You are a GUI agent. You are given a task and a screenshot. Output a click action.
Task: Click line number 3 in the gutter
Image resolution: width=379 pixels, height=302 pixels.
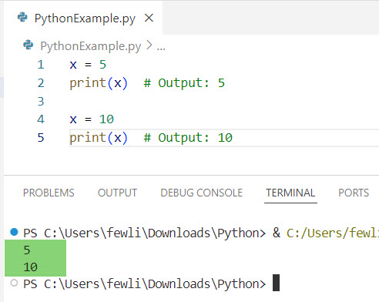click(x=41, y=102)
